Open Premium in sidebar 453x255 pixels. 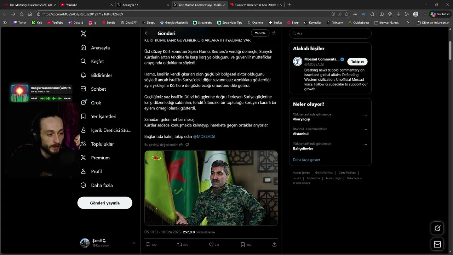95,158
